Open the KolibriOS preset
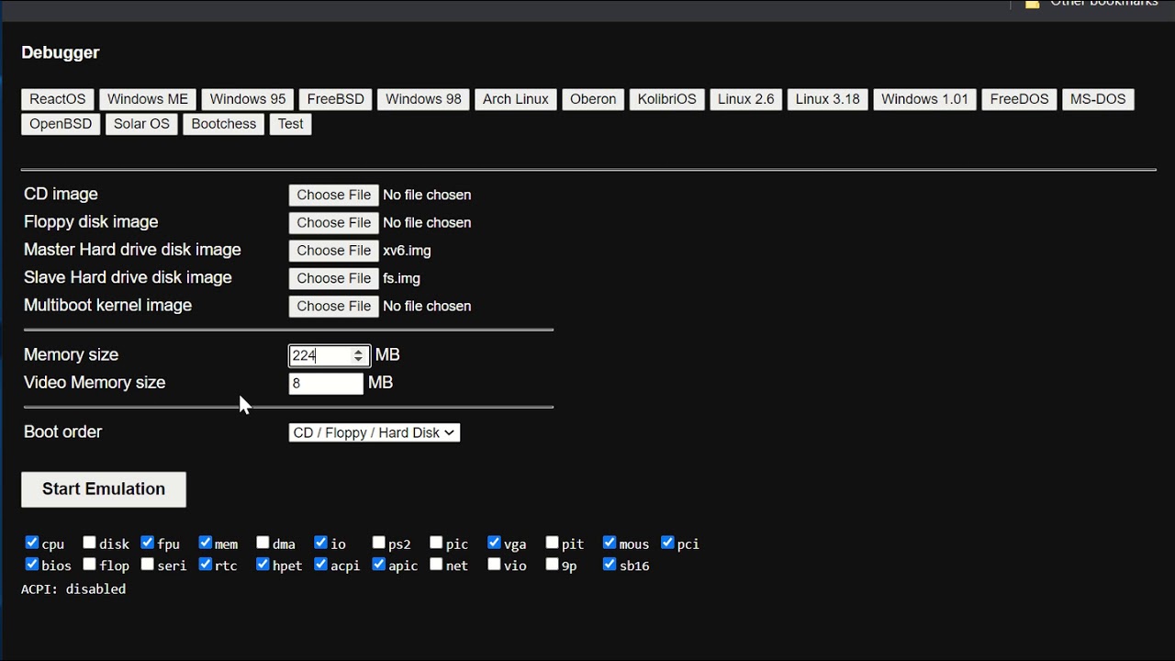 [x=667, y=99]
